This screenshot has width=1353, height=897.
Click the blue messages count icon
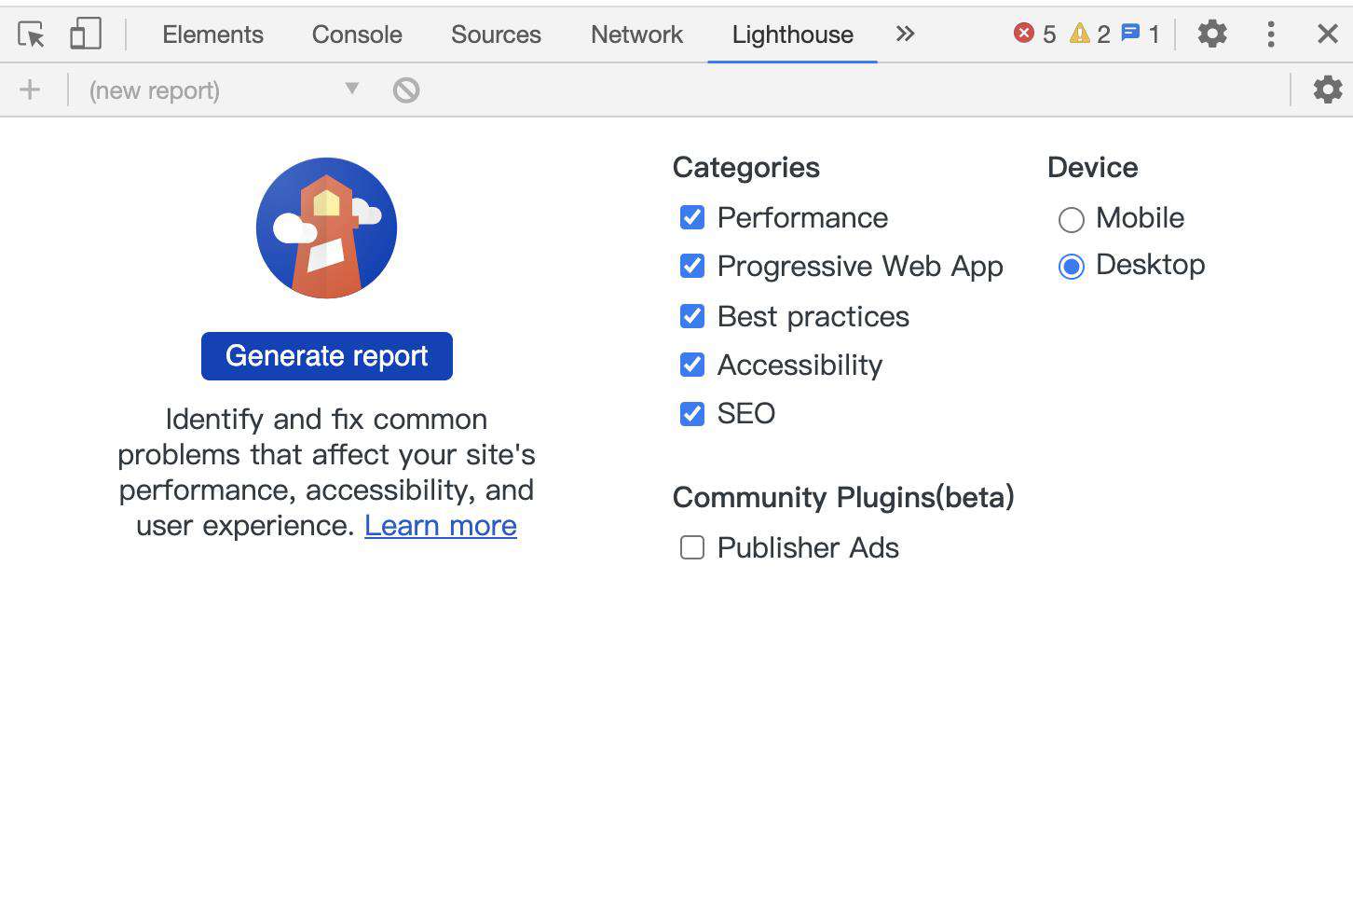pyautogui.click(x=1130, y=34)
